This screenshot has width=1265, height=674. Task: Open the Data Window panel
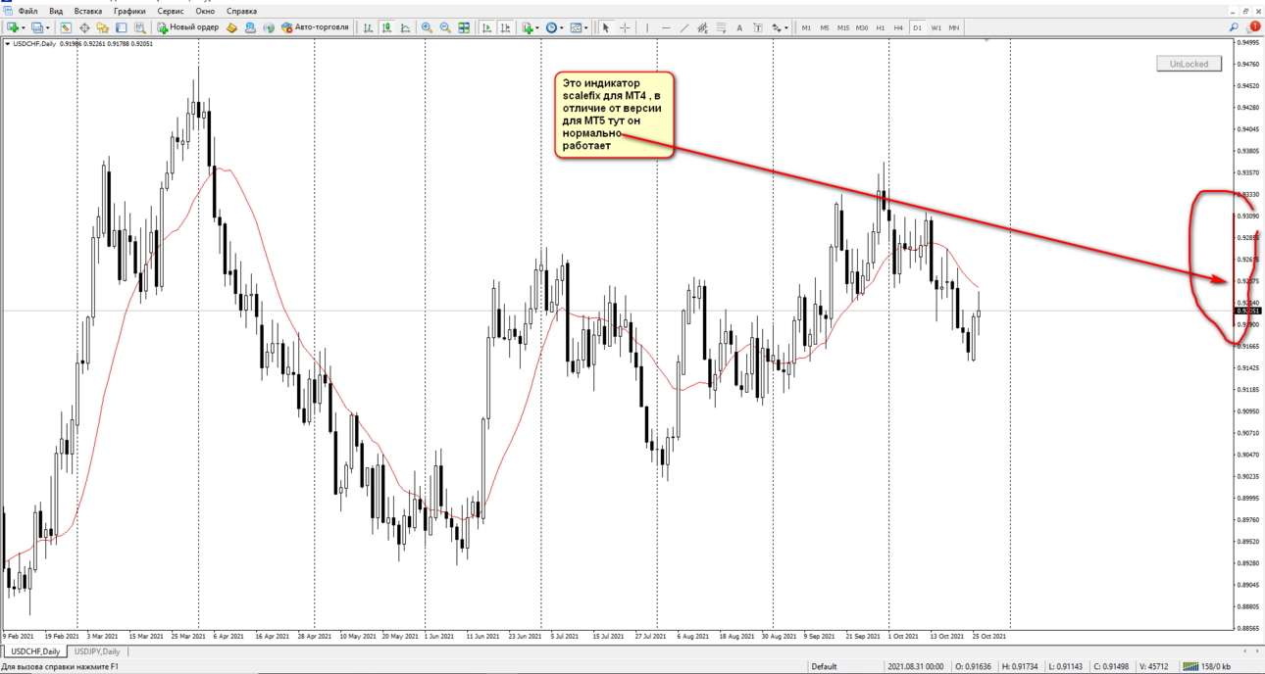(84, 27)
